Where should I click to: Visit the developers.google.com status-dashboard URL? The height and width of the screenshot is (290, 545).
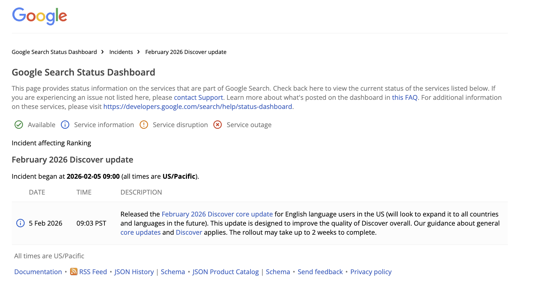point(198,107)
